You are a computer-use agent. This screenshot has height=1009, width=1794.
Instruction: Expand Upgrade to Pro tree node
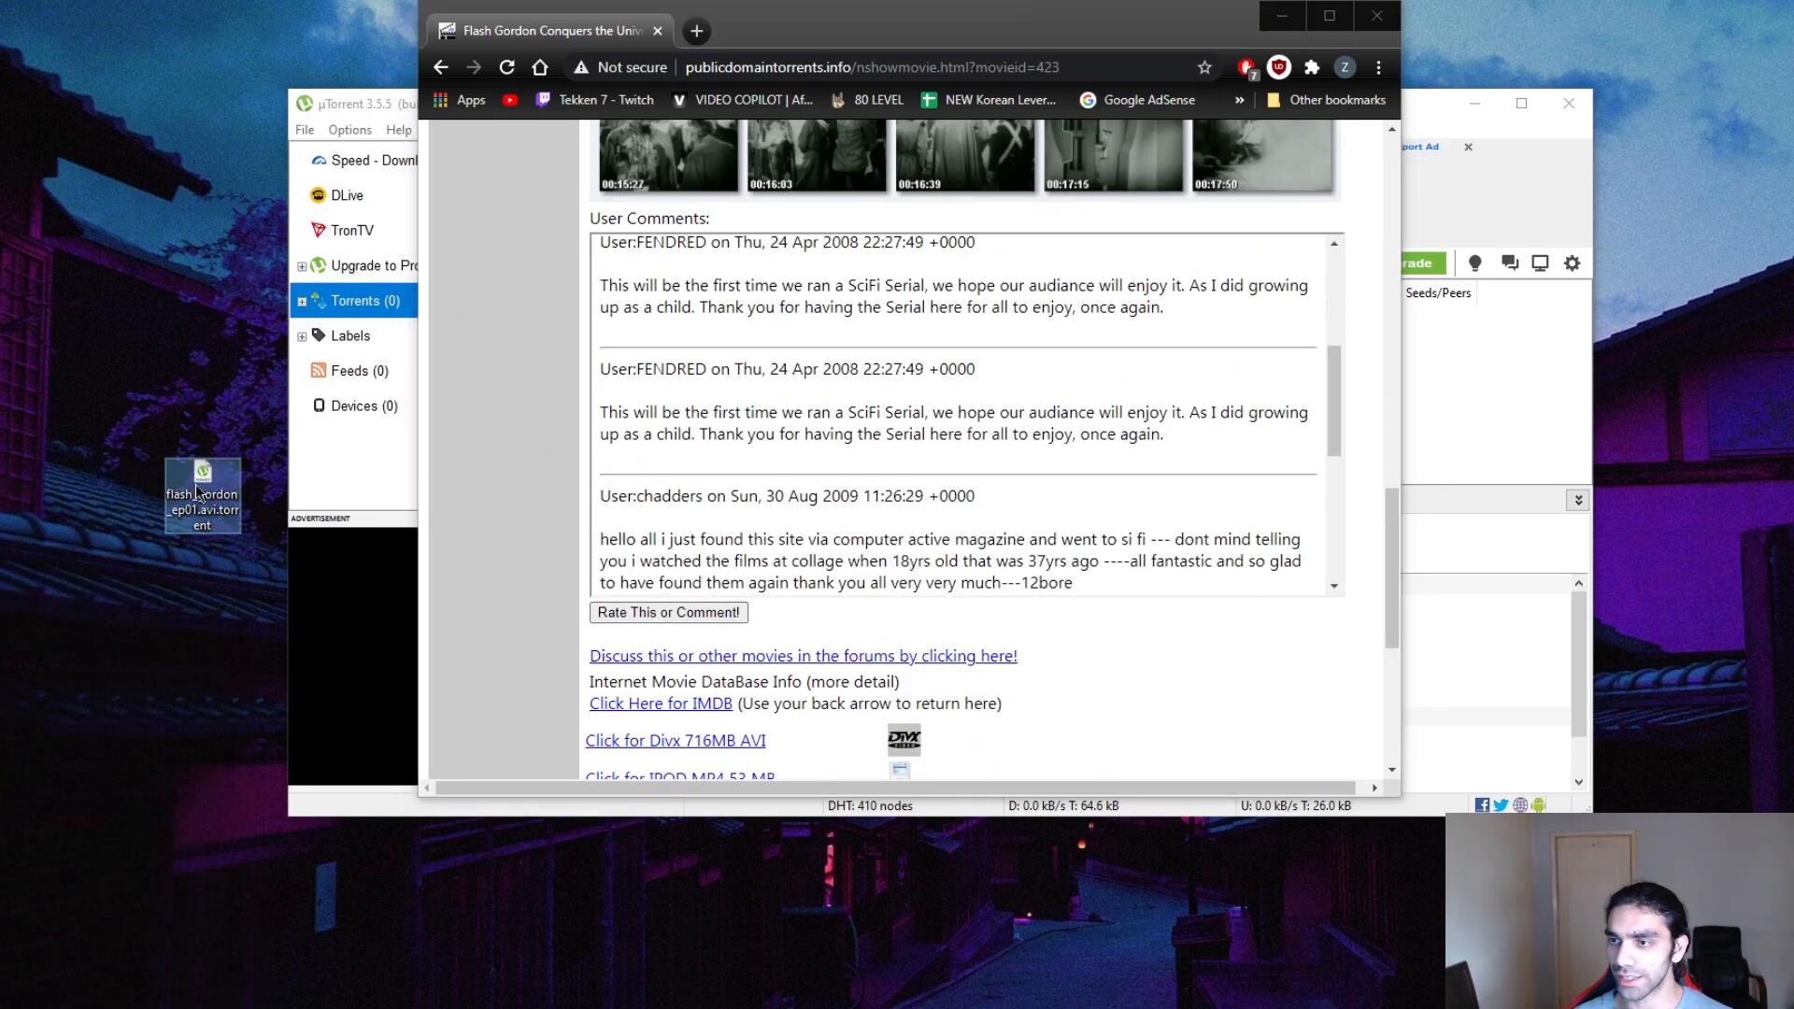coord(302,266)
